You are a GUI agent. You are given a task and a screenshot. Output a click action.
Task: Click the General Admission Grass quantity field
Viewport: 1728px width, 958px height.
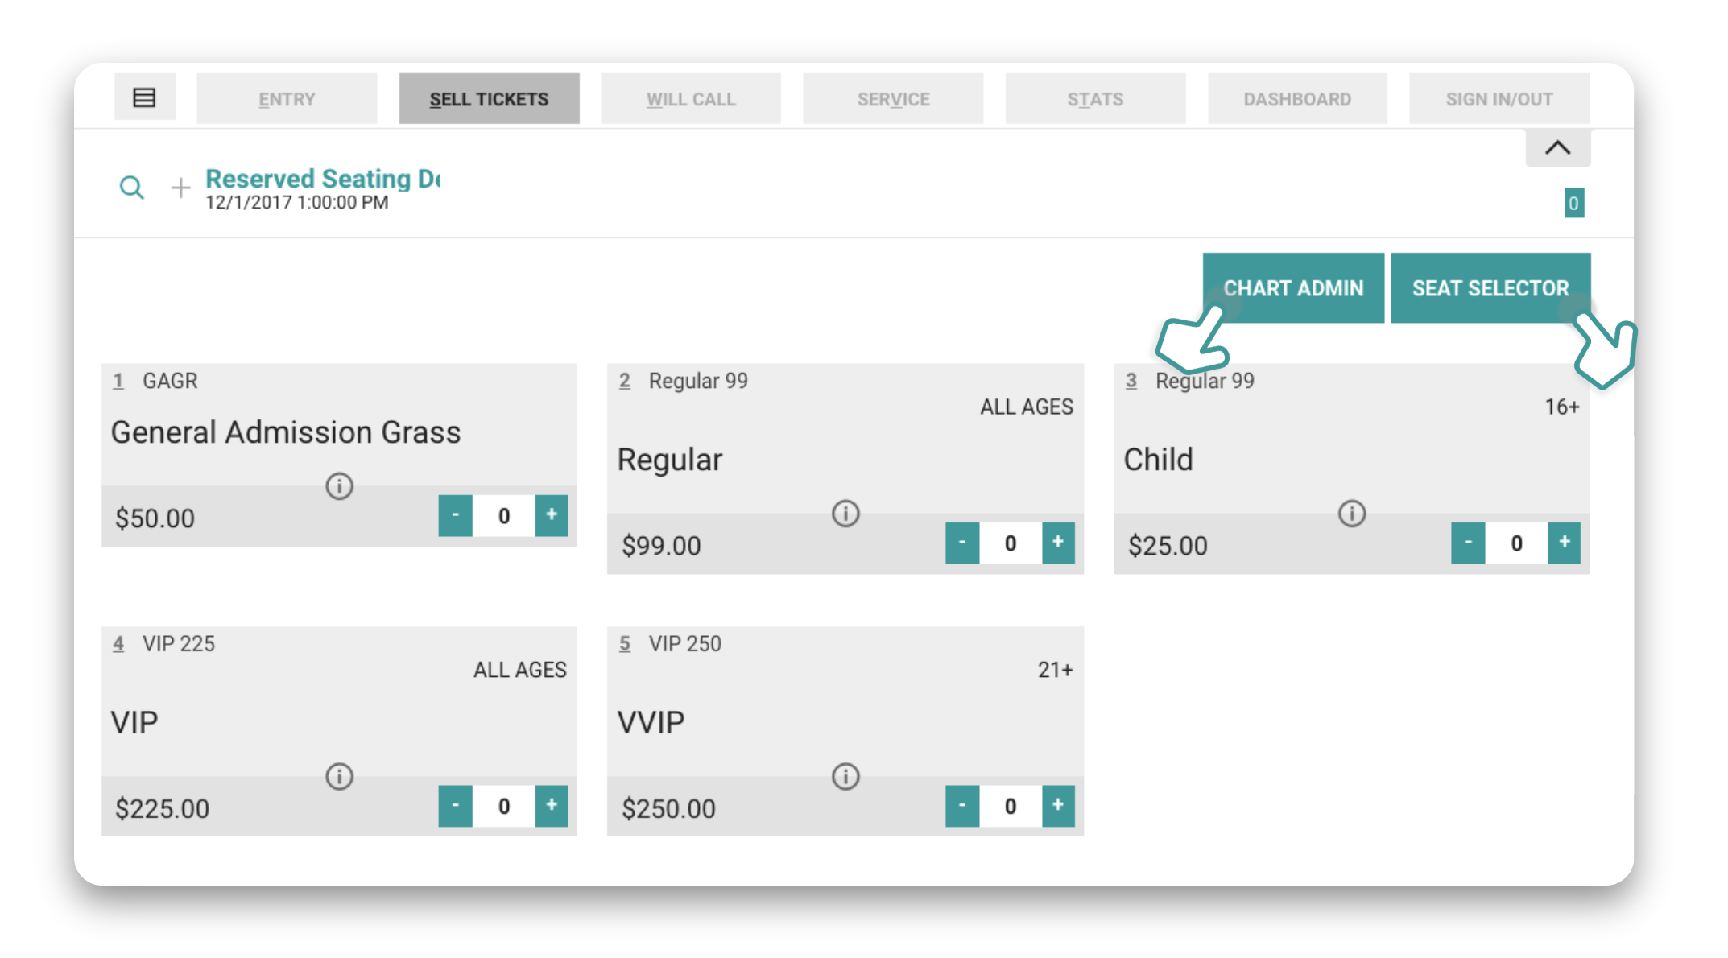503,515
